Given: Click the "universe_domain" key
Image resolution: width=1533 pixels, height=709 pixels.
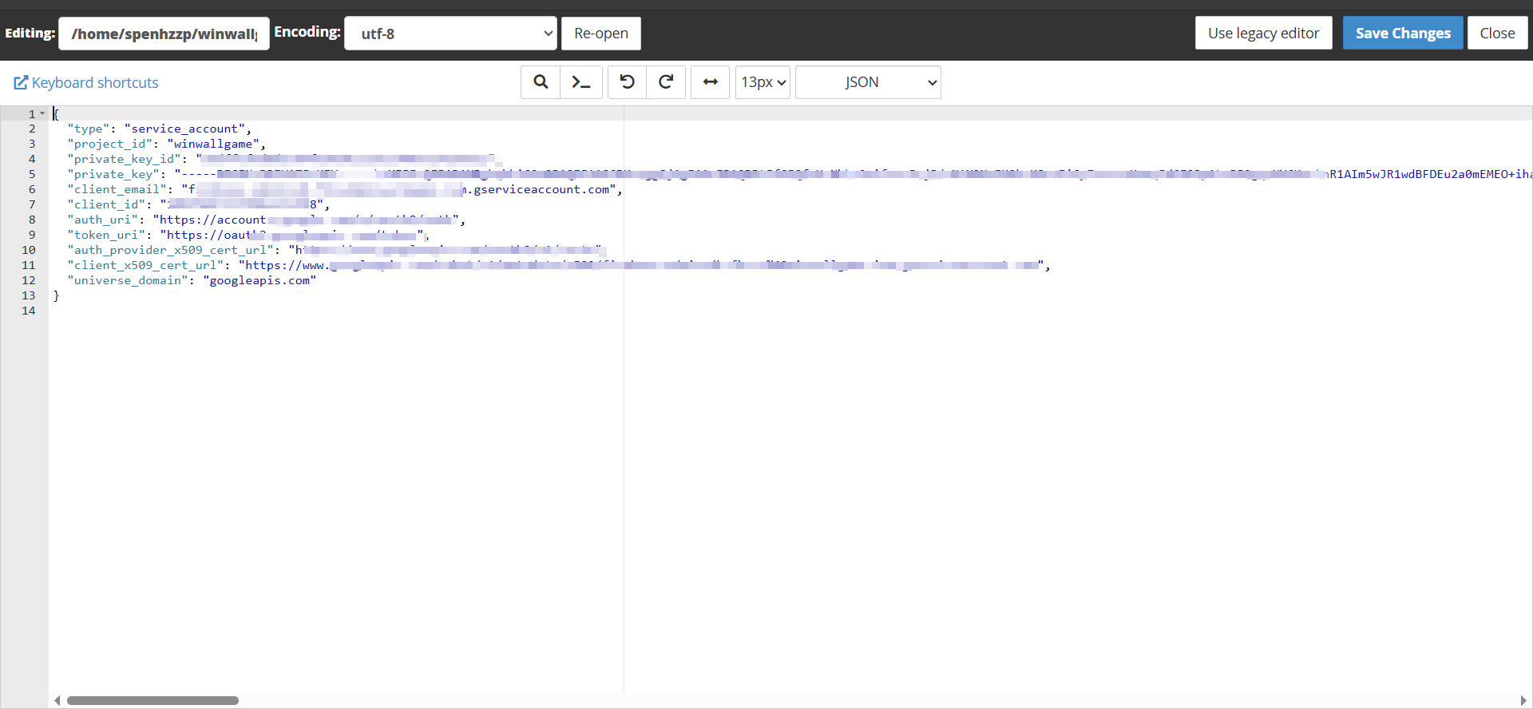Looking at the screenshot, I should point(128,280).
